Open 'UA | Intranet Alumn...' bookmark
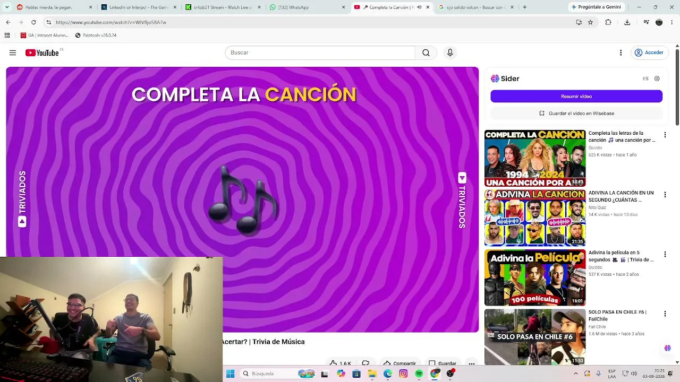 pos(45,35)
